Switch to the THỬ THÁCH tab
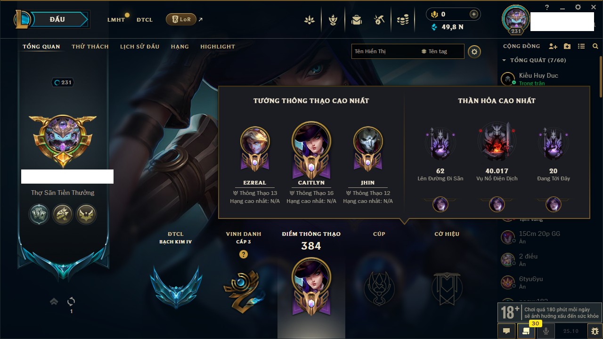 tap(90, 47)
